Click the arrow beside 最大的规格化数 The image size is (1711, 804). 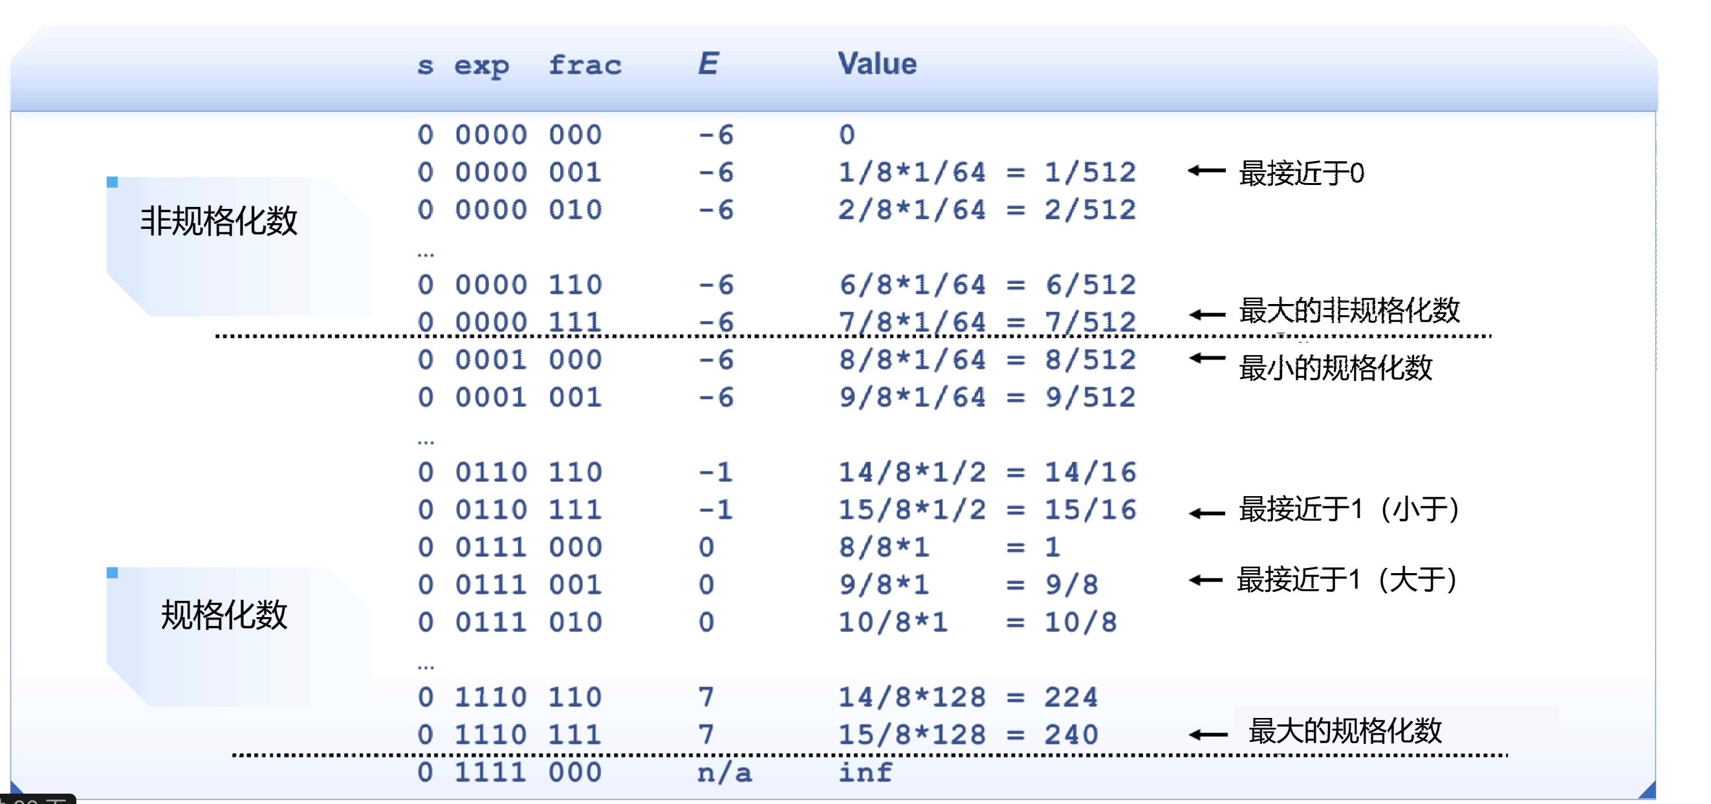coord(1208,734)
